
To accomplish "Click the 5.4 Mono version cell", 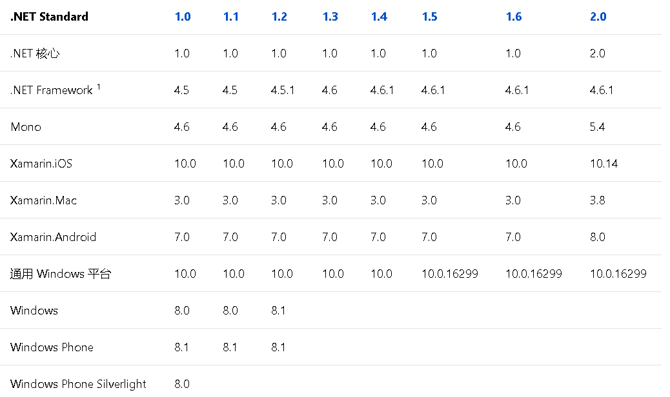I will click(x=598, y=127).
